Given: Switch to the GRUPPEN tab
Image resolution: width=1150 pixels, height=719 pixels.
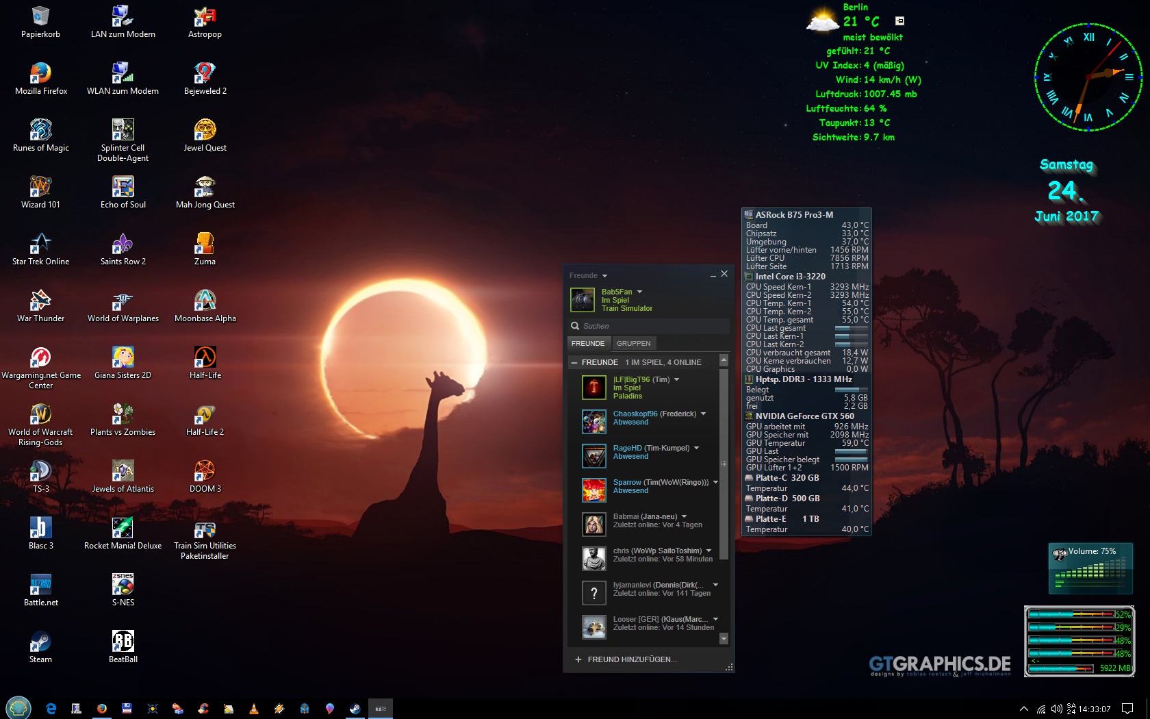Looking at the screenshot, I should (633, 343).
